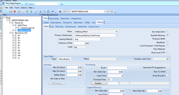Screen dimensions: 179x95
Task: Expand the Wallburg Plant tree node
Action: (13, 30)
